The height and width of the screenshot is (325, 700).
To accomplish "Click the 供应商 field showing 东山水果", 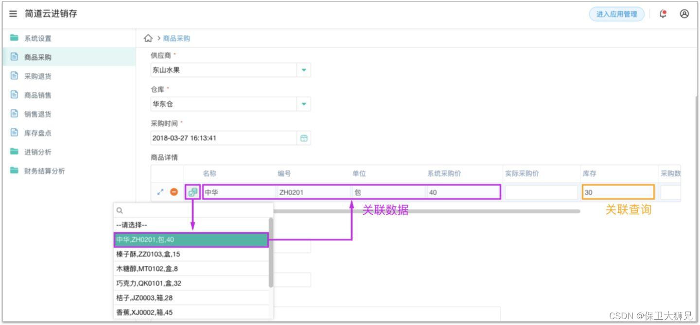I will [x=224, y=70].
